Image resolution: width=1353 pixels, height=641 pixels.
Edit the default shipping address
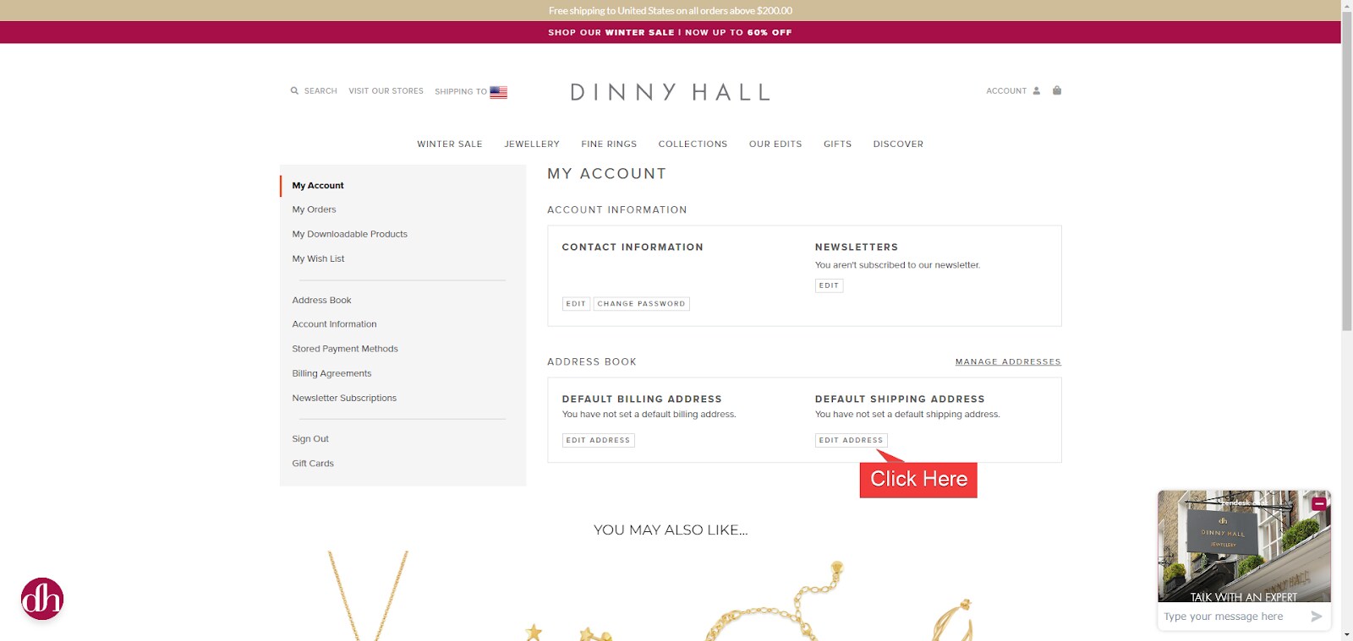pos(851,440)
